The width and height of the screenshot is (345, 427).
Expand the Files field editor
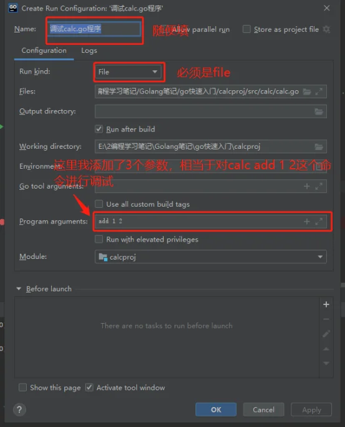pos(319,91)
